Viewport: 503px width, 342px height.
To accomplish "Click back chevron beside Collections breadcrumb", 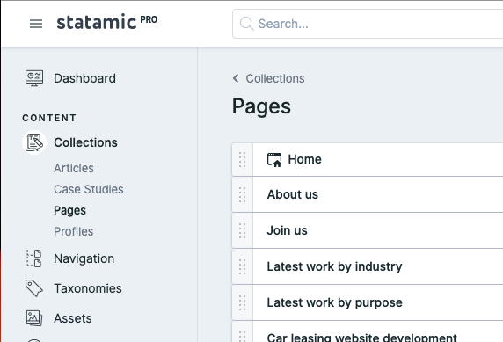I will (x=236, y=78).
